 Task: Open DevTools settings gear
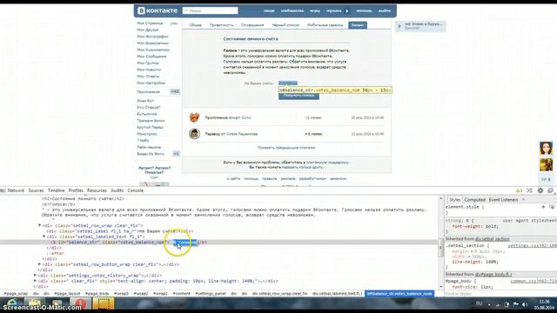[x=540, y=190]
